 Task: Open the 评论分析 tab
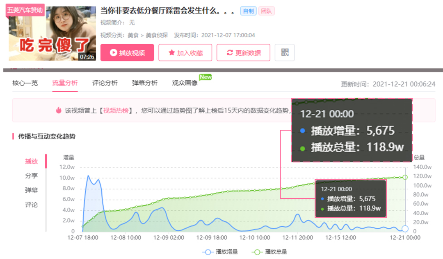click(x=105, y=83)
